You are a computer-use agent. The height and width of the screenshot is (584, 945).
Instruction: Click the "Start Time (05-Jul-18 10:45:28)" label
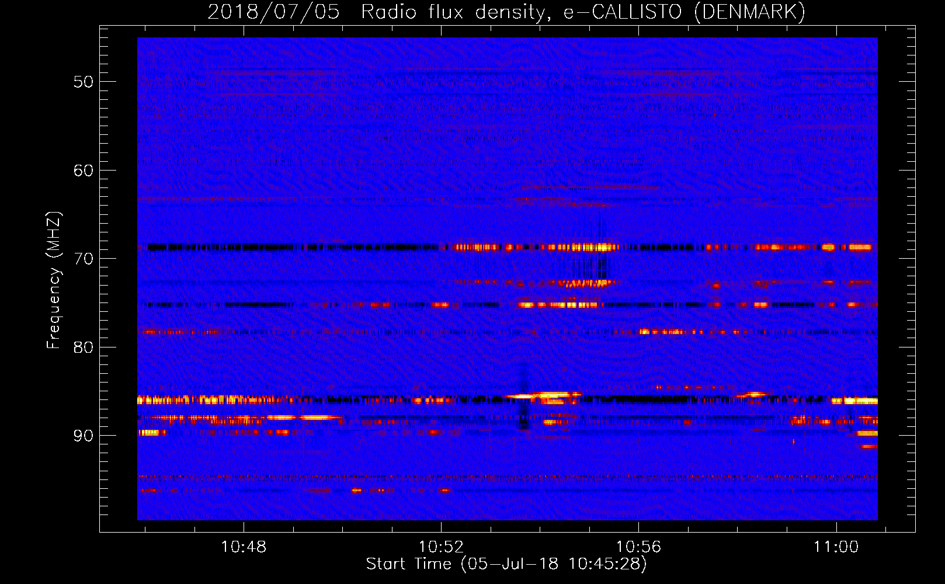click(x=506, y=564)
